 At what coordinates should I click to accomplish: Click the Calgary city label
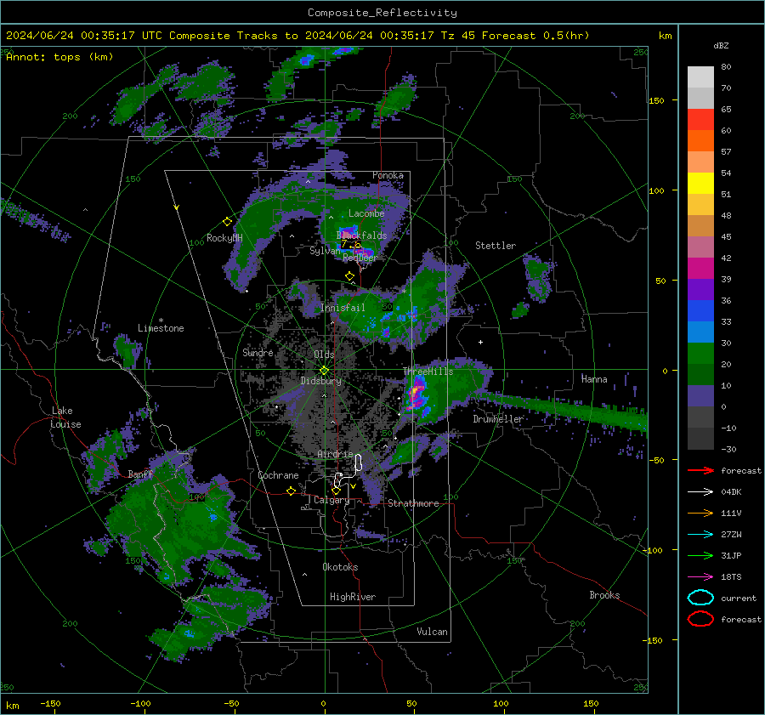tap(331, 500)
